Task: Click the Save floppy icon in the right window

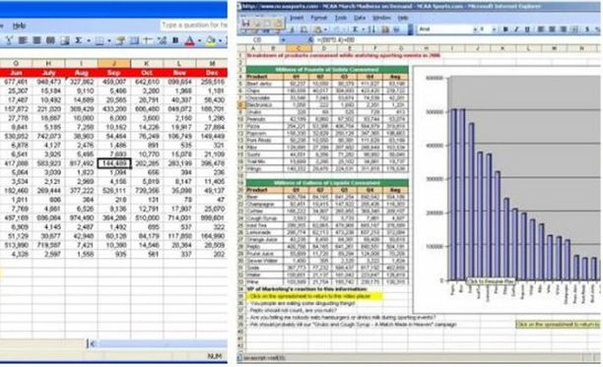Action: (x=245, y=23)
